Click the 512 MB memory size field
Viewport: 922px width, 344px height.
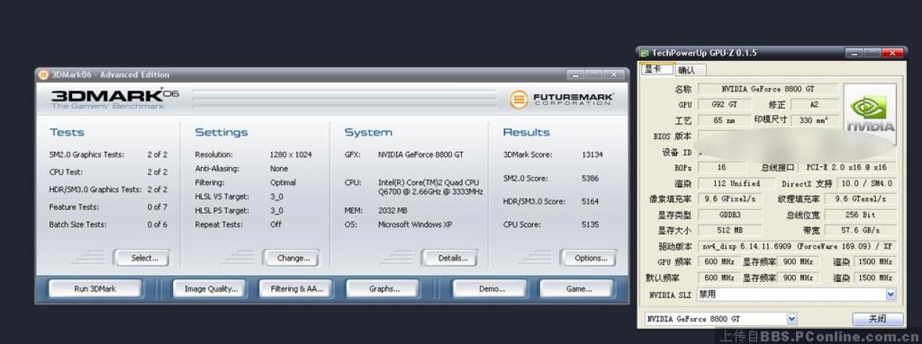coord(730,231)
